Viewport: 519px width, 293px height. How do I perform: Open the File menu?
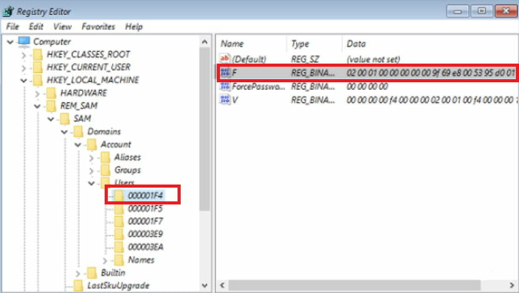[x=12, y=26]
